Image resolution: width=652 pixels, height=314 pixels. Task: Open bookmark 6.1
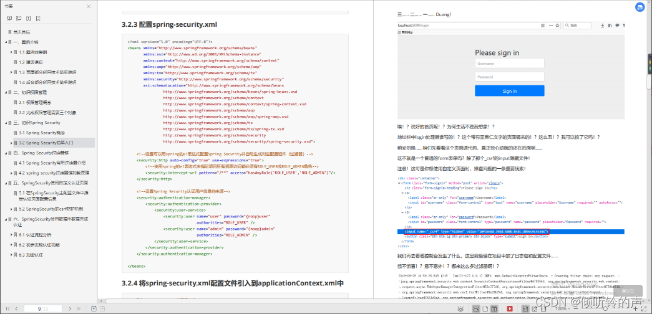36,235
